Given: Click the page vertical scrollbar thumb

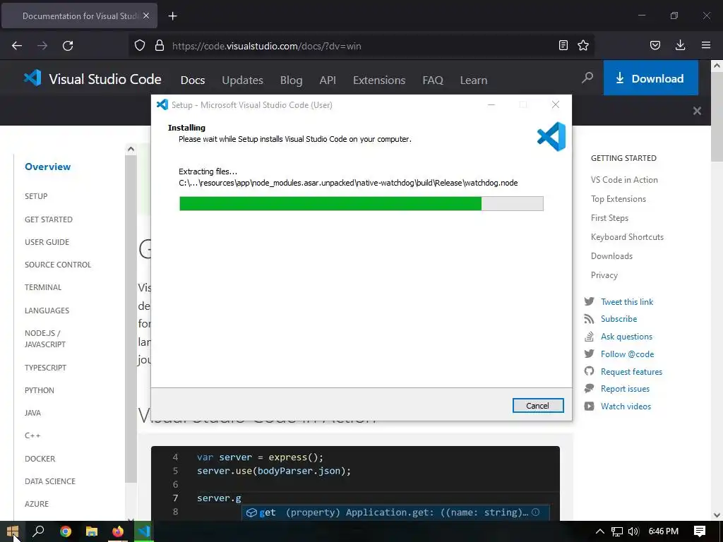Looking at the screenshot, I should point(717,118).
